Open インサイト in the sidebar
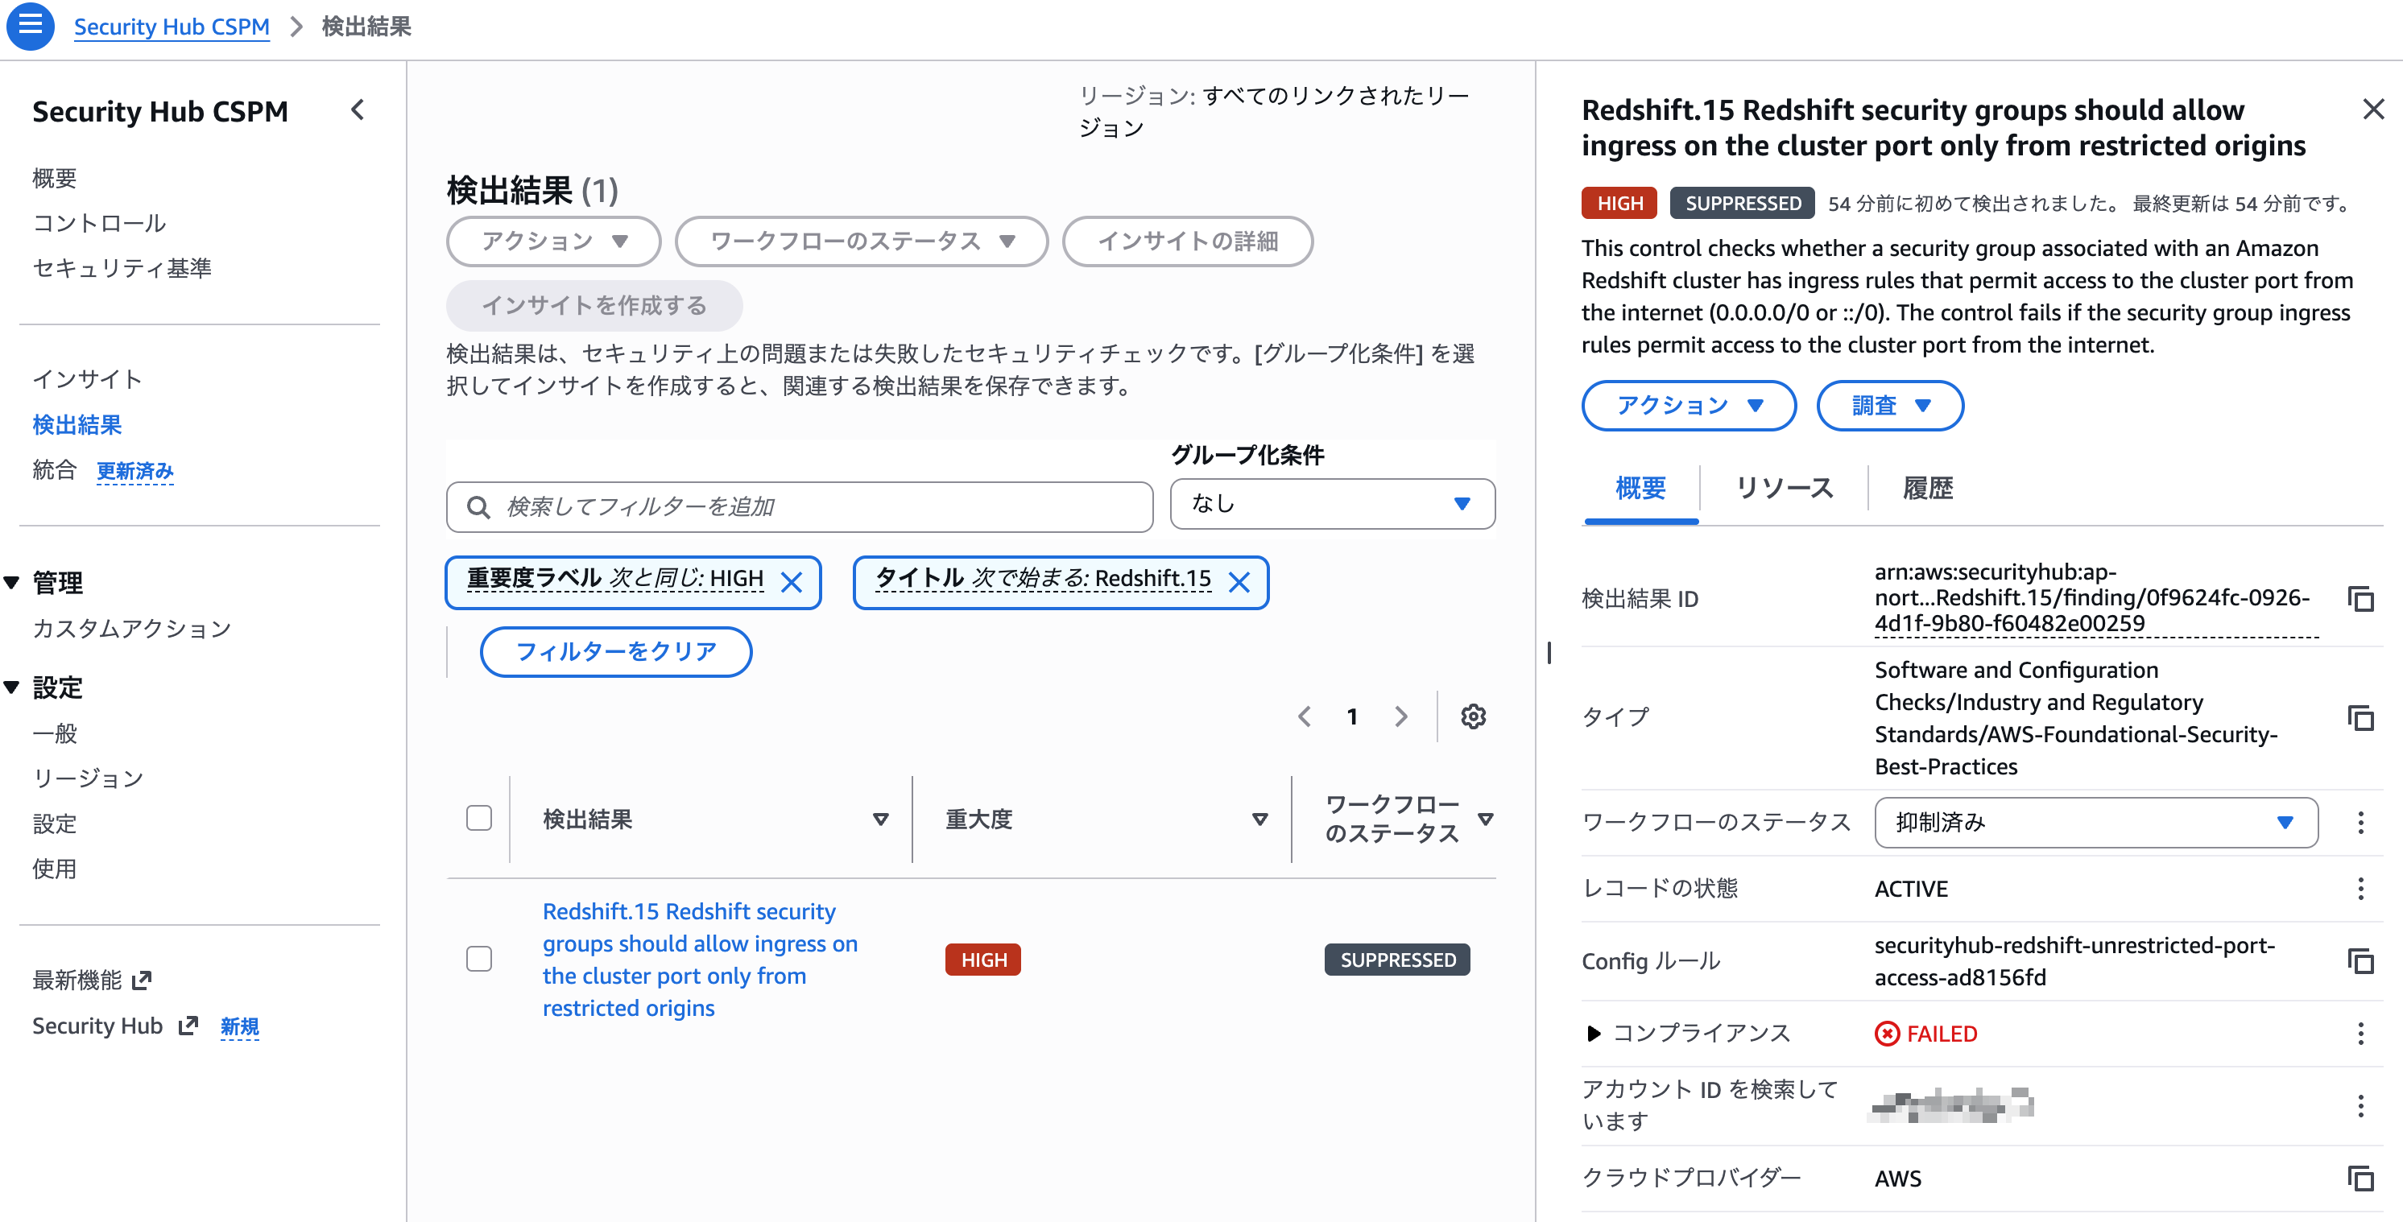This screenshot has height=1222, width=2403. [x=88, y=380]
